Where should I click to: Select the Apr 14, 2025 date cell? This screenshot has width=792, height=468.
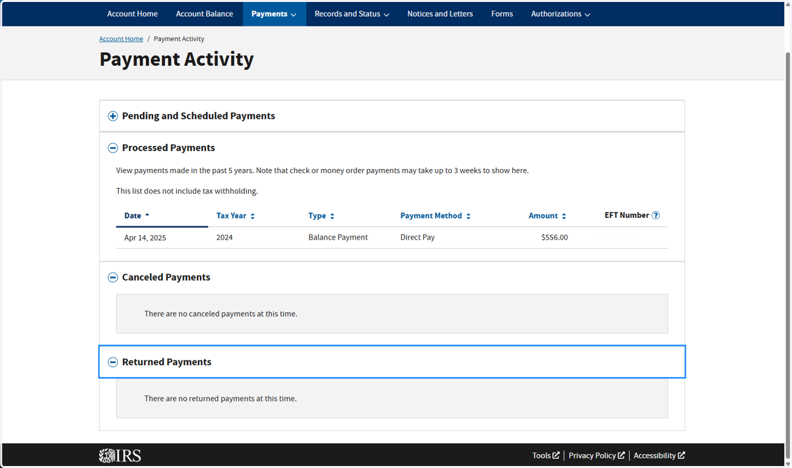click(145, 238)
